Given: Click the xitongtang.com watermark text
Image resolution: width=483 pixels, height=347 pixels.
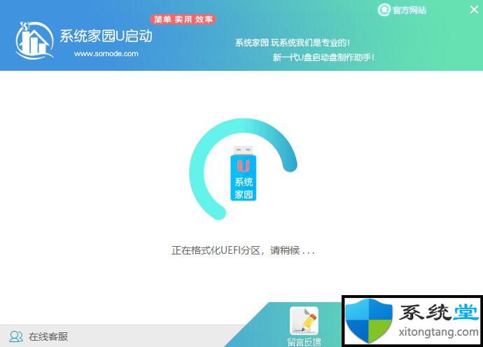Looking at the screenshot, I should [435, 333].
